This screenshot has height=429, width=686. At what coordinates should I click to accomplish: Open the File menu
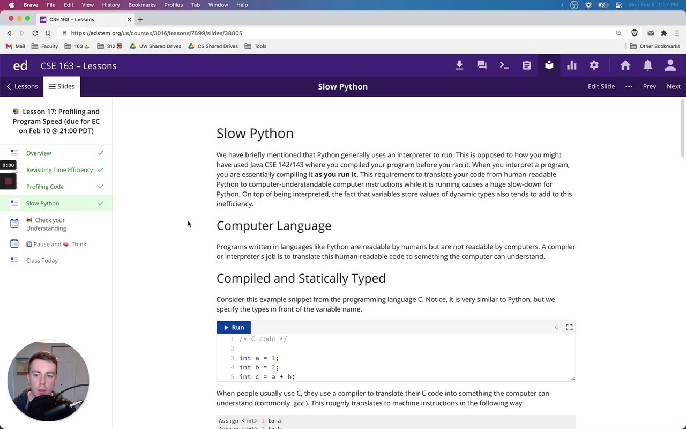pyautogui.click(x=51, y=5)
